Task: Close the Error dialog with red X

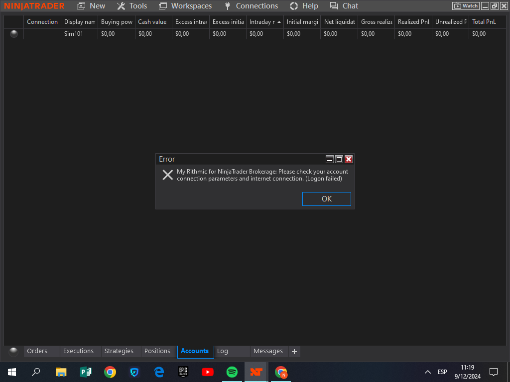Action: coord(349,159)
